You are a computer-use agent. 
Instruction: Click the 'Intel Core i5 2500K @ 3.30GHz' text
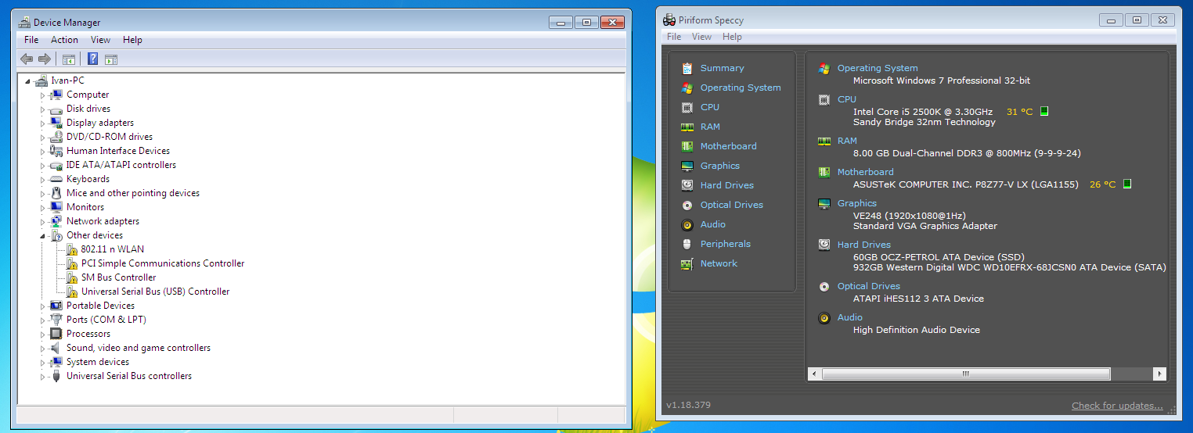click(x=923, y=112)
